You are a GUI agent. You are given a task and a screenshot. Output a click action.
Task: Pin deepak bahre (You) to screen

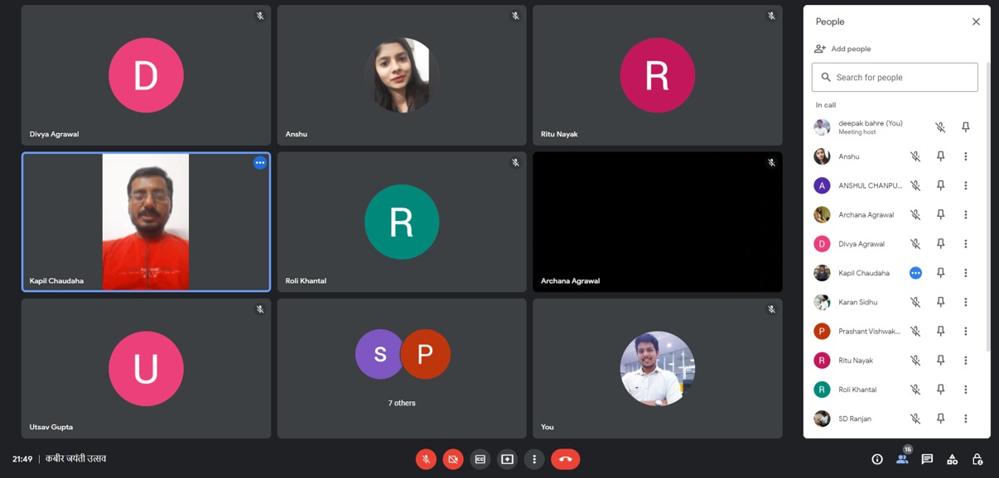[x=966, y=127]
